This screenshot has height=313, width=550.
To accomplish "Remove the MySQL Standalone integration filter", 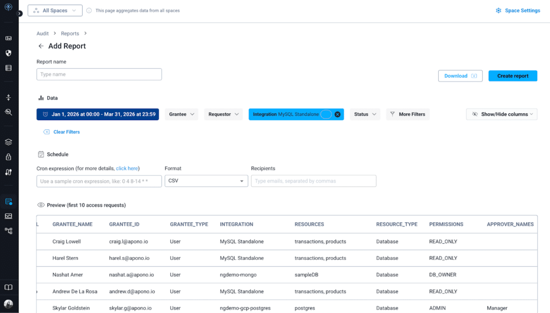I will click(337, 114).
